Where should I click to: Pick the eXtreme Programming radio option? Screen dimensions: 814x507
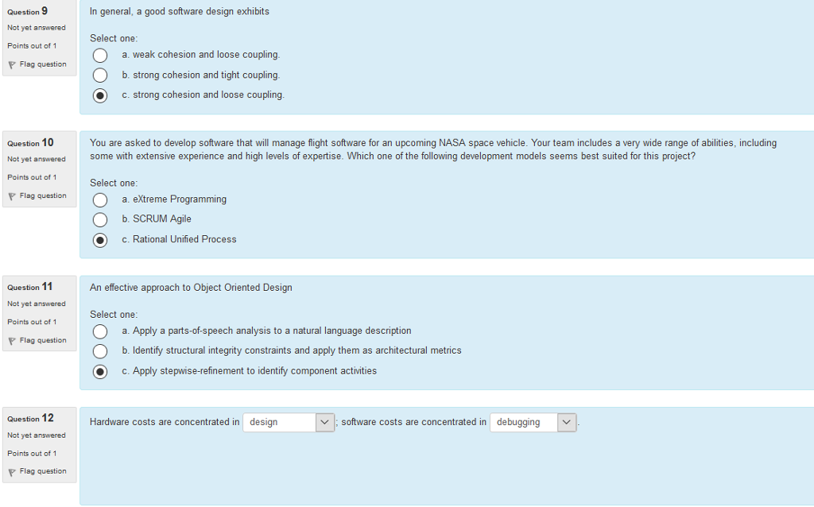click(99, 199)
